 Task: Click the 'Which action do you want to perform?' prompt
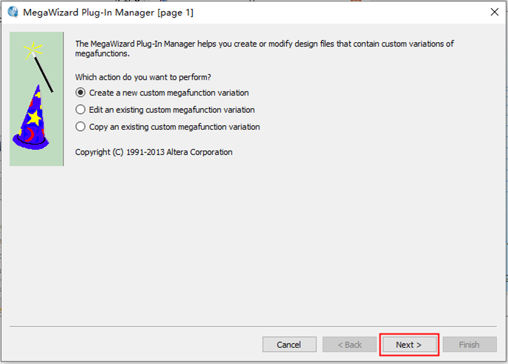(143, 77)
